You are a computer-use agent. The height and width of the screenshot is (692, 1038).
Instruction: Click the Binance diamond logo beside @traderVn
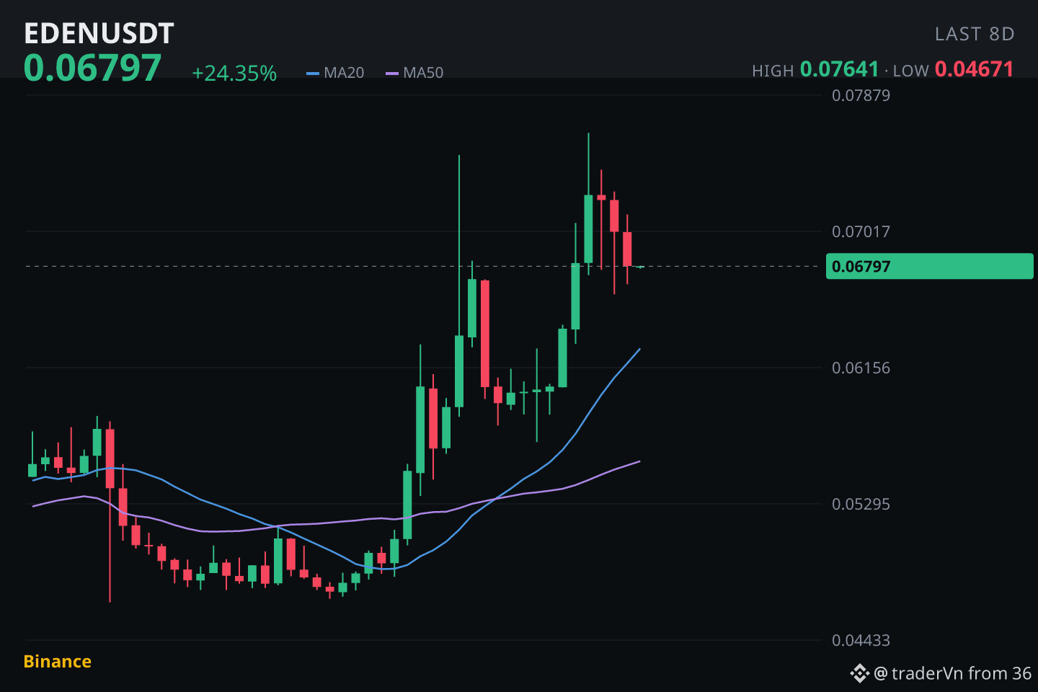859,674
